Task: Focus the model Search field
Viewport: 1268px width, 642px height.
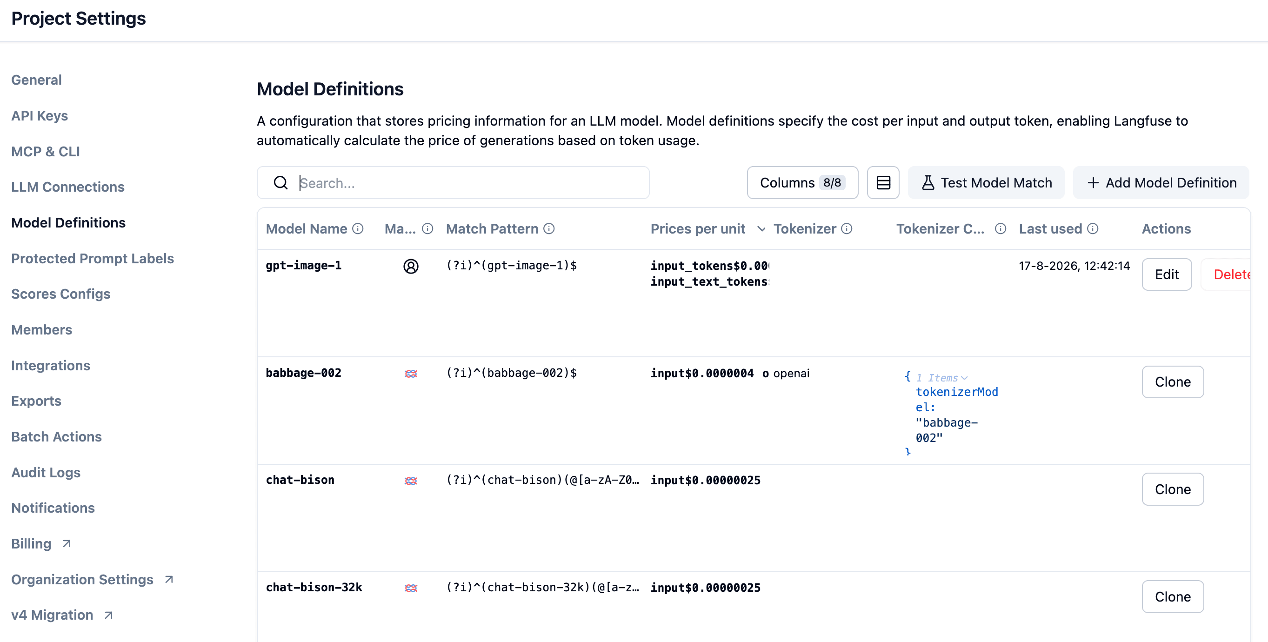Action: (453, 183)
